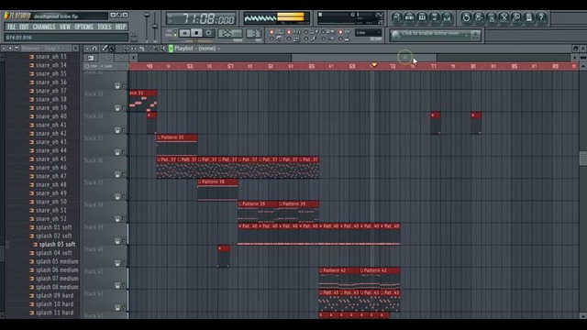Viewport: 587px width, 330px height.
Task: Click the playlist horizontal scrollbar thumb
Action: click(x=364, y=58)
